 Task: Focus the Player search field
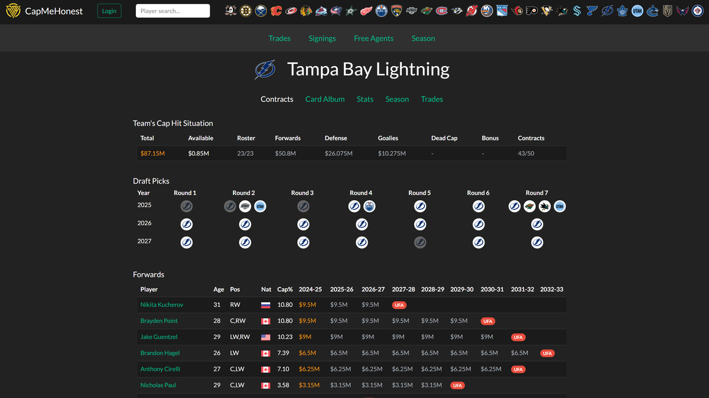173,11
